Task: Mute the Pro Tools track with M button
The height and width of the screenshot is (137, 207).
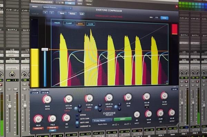Action: point(15,89)
